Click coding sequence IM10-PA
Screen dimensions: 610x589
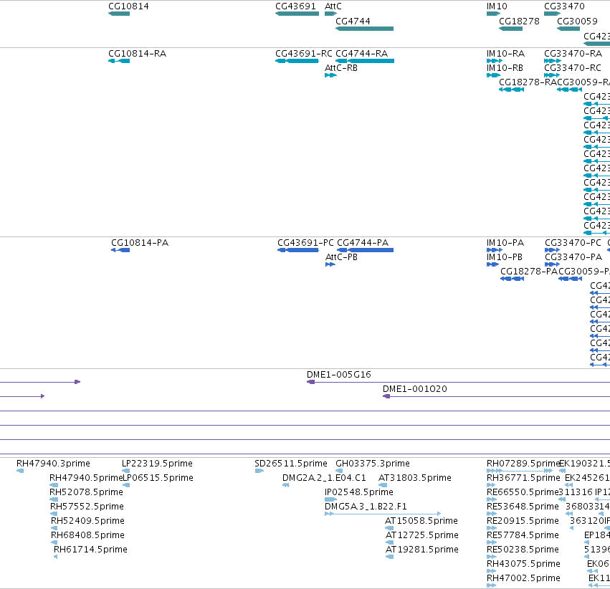[x=495, y=250]
